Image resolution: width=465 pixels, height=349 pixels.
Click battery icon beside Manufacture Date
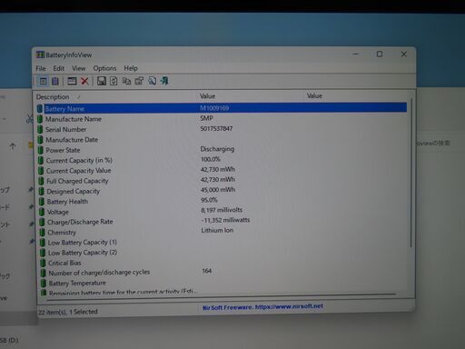(x=40, y=140)
